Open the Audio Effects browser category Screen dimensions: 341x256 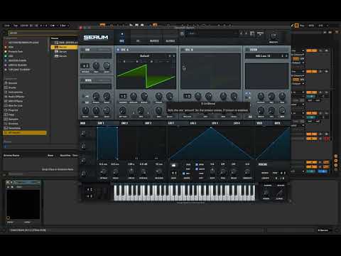coord(16,97)
